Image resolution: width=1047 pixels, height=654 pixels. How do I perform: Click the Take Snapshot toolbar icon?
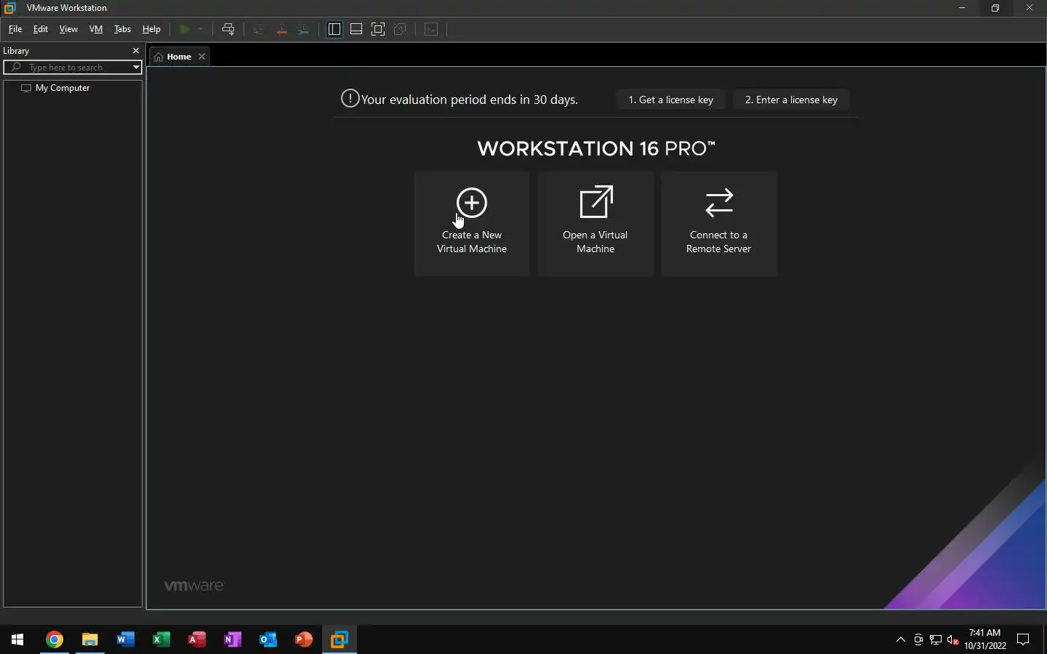click(258, 29)
